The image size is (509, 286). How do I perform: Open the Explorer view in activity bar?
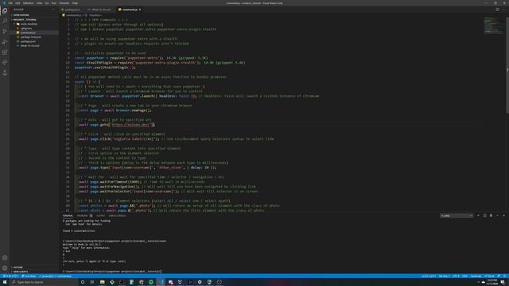(5, 11)
